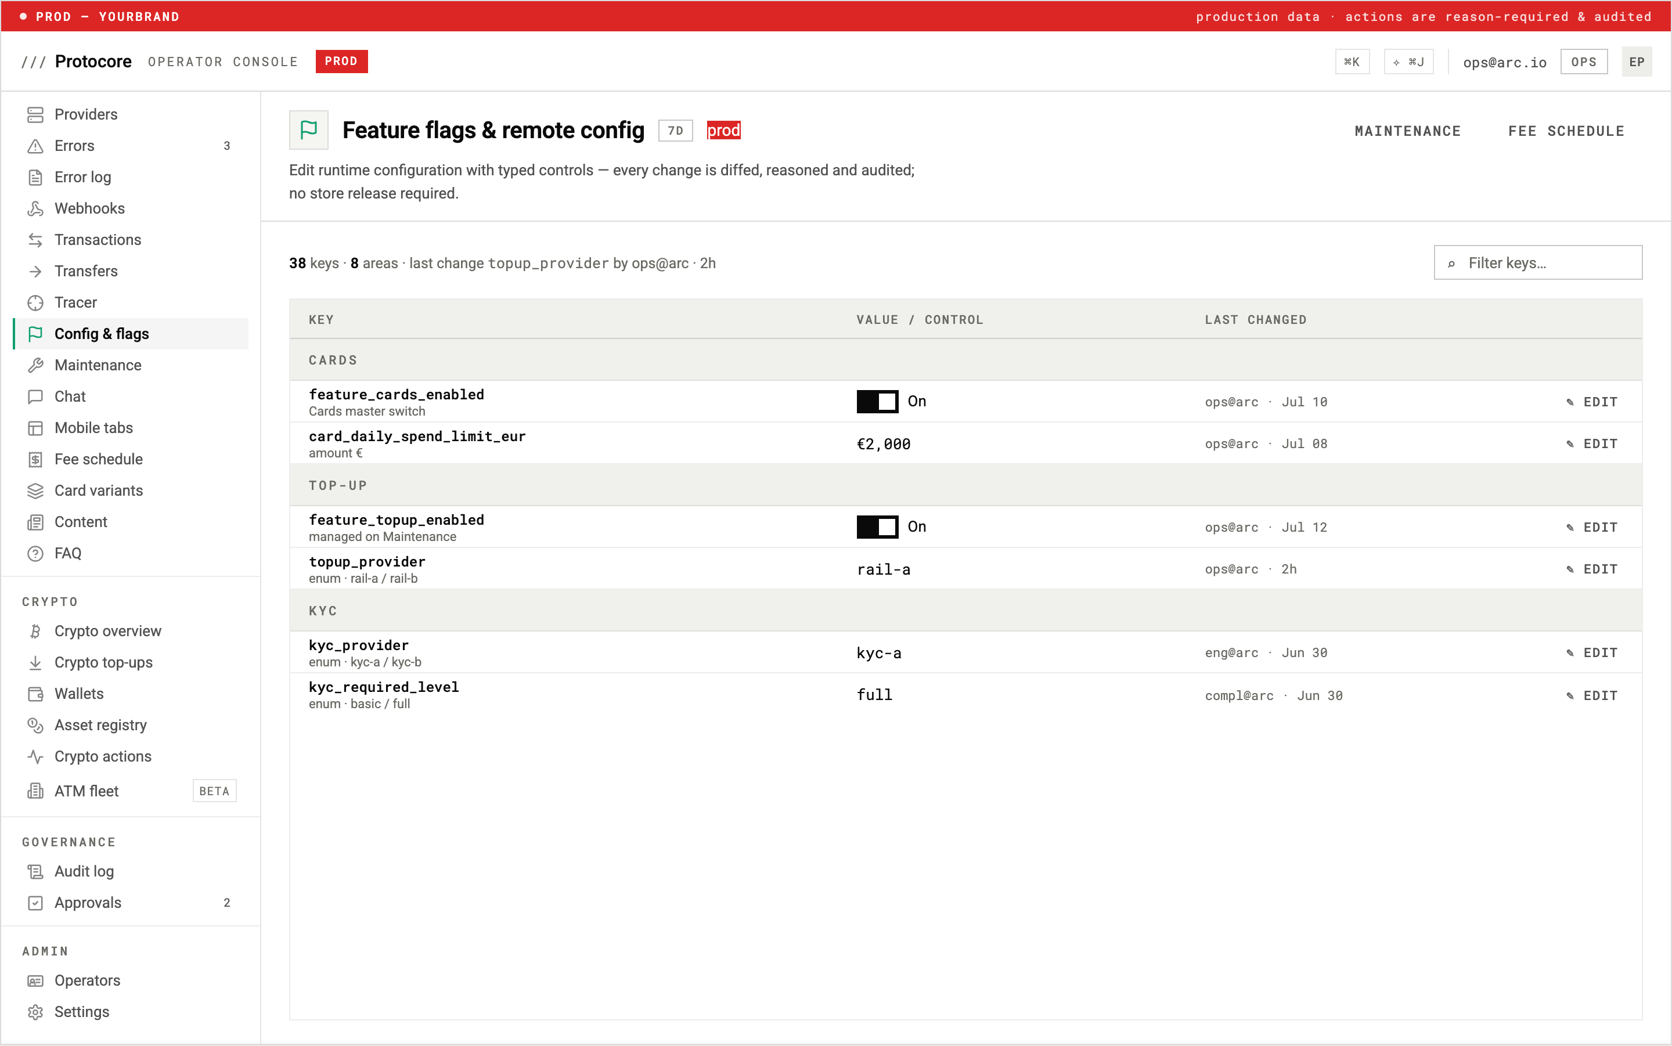This screenshot has width=1672, height=1046.
Task: Click the BETA tag next to ATM fleet
Action: (x=214, y=791)
